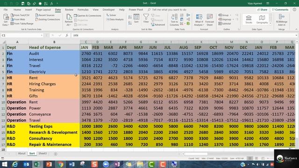Open Advanced filter options
The image size is (299, 168).
point(158,25)
